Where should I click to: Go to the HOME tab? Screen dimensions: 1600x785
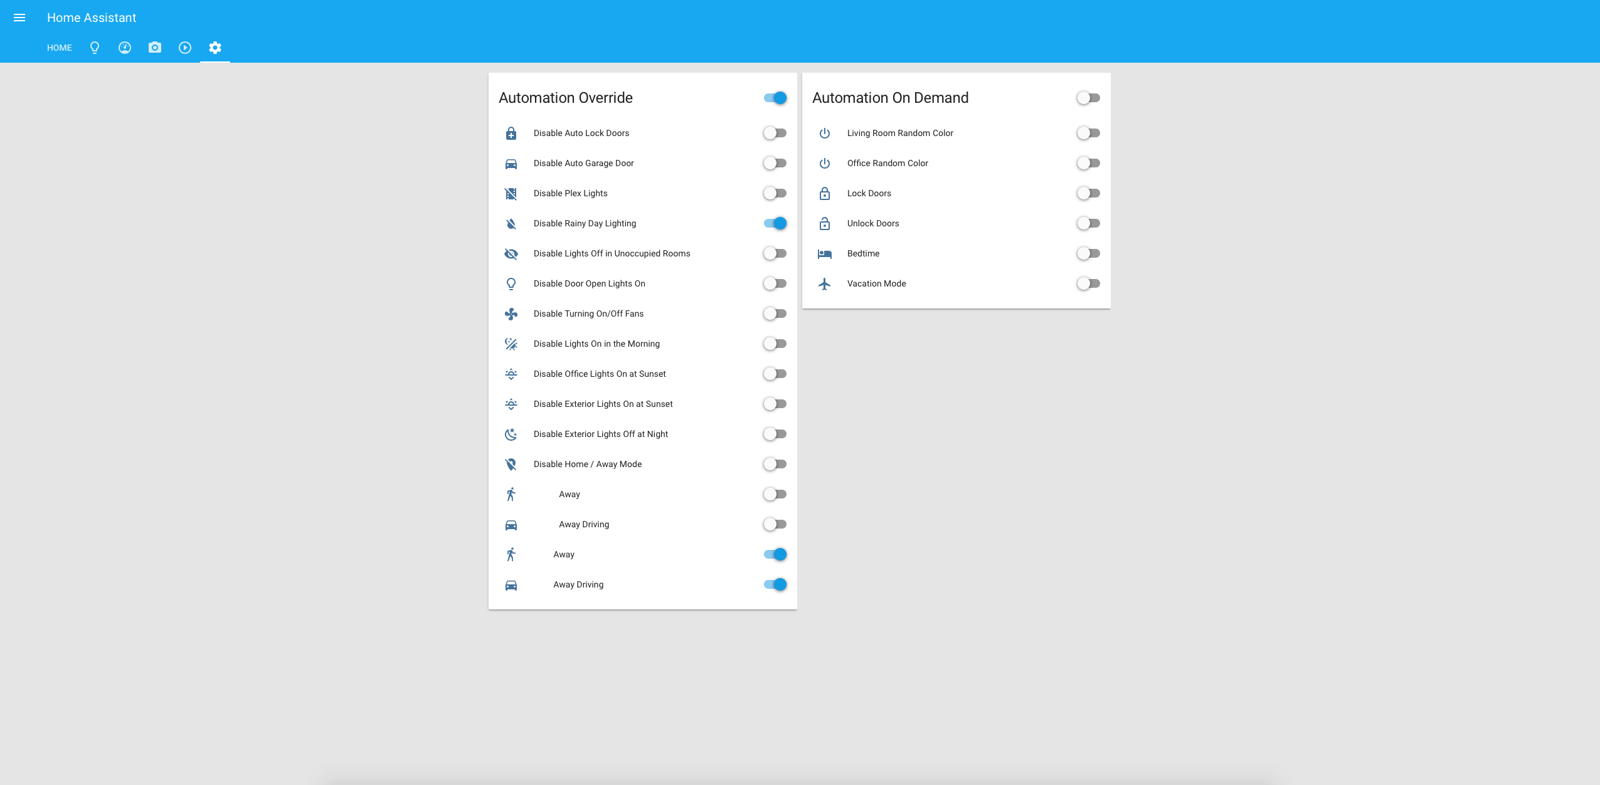point(60,48)
